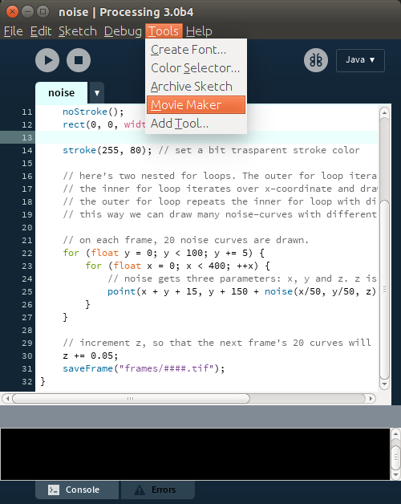The width and height of the screenshot is (401, 504).
Task: Click the horizontal scrollbar right arrow
Action: (x=371, y=399)
